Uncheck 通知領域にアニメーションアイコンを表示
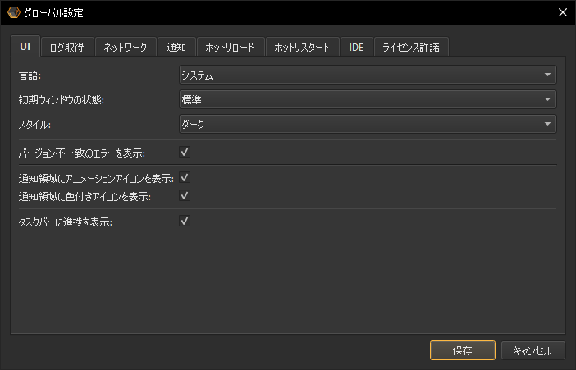Viewport: 576px width, 370px height. [185, 178]
